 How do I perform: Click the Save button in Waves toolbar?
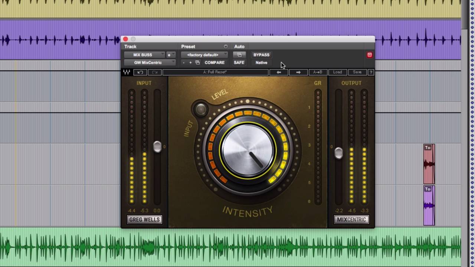[x=357, y=72]
